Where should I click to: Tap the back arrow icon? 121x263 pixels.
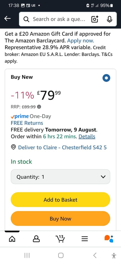pos(7,19)
